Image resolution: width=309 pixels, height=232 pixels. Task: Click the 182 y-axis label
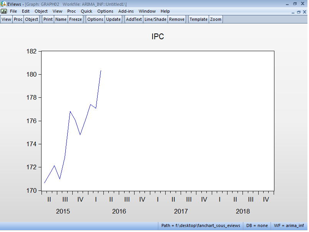click(x=32, y=51)
